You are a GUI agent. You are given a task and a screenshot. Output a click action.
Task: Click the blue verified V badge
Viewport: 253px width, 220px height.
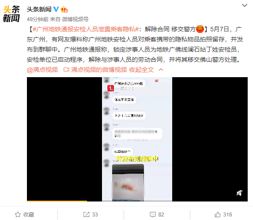pos(56,9)
